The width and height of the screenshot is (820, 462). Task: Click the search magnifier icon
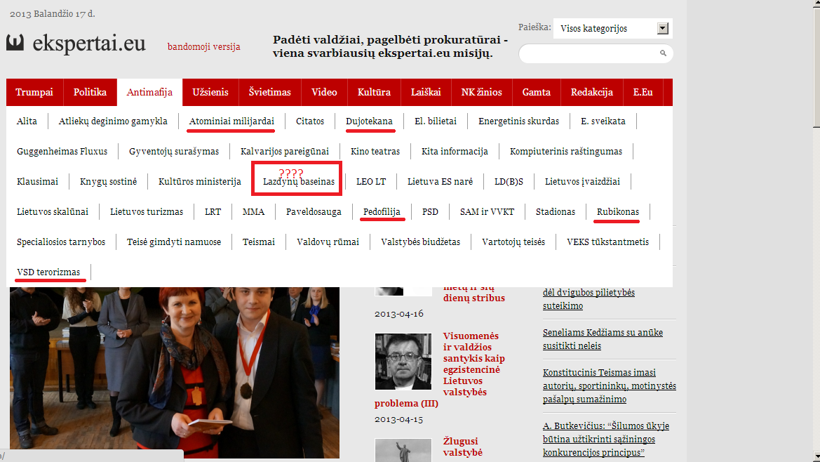pos(663,53)
